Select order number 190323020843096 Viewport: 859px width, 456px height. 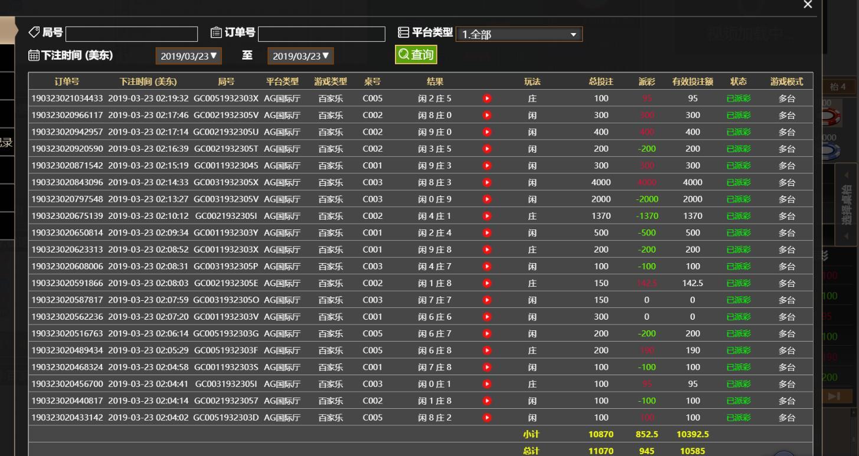[x=67, y=183]
